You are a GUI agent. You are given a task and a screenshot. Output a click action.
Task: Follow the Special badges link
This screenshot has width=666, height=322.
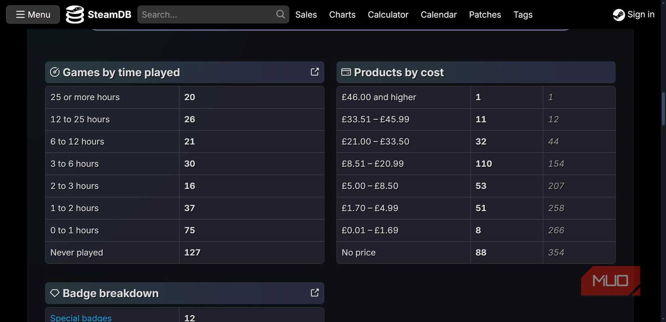(81, 318)
